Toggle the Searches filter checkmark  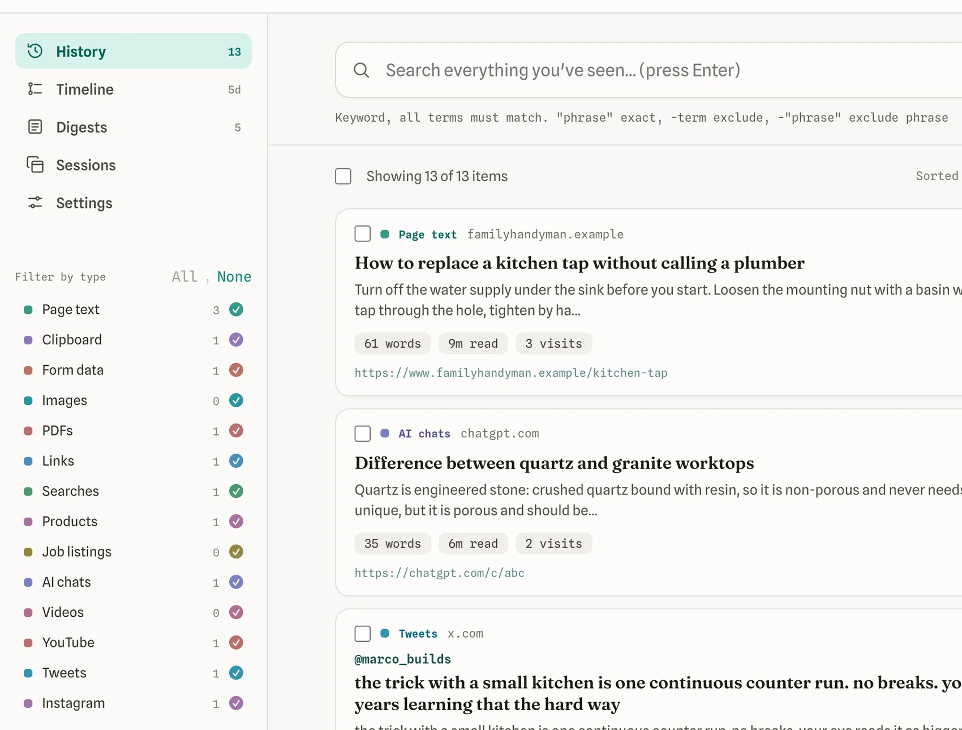coord(236,491)
